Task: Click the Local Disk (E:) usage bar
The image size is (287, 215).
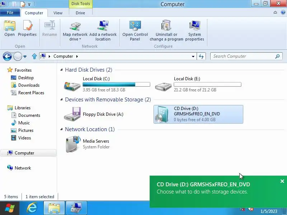Action: (x=208, y=84)
